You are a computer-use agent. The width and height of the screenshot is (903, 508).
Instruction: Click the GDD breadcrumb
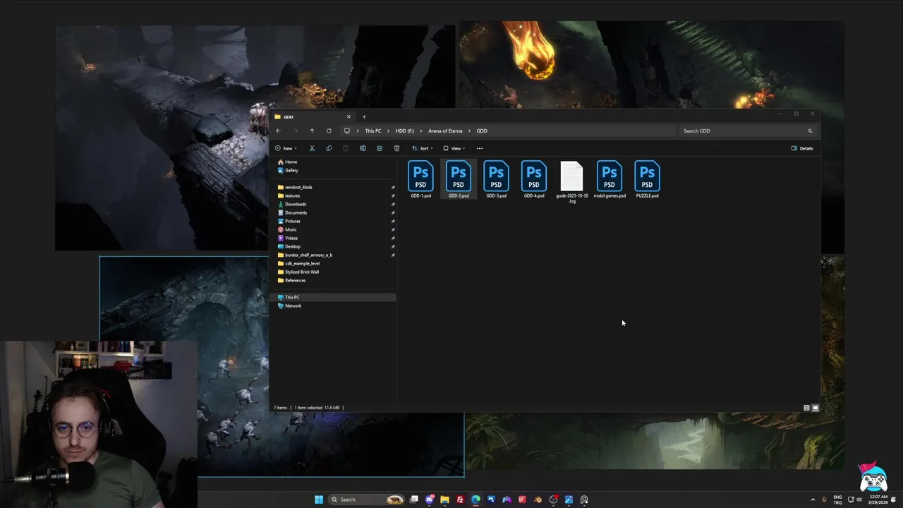(482, 131)
